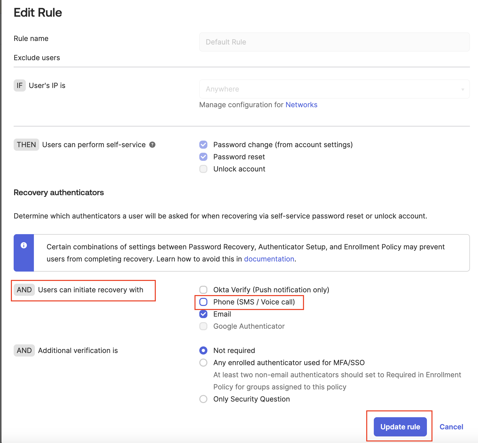The width and height of the screenshot is (478, 443).
Task: Check Okta Verify (Push notification only)
Action: [x=203, y=290]
